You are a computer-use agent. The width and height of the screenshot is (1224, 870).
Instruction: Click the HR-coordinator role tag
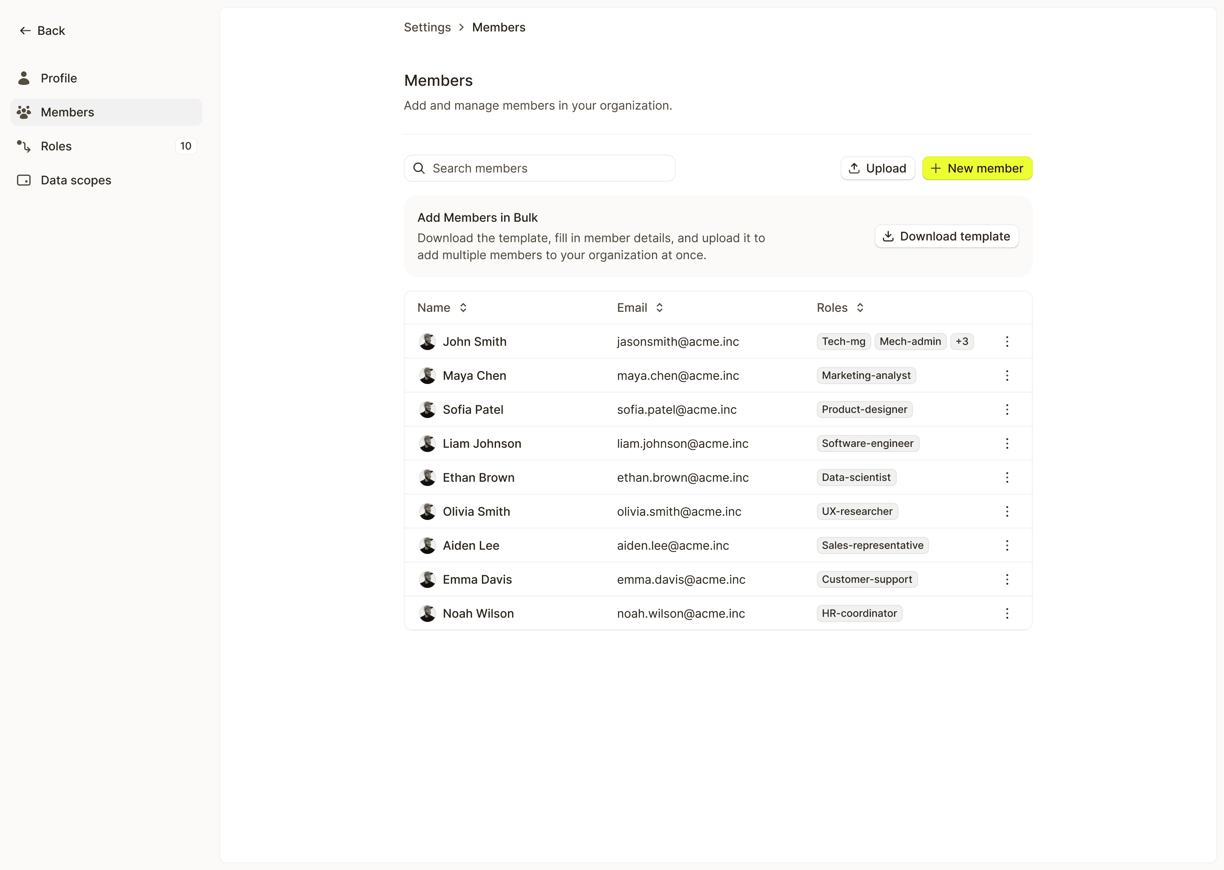pyautogui.click(x=859, y=613)
